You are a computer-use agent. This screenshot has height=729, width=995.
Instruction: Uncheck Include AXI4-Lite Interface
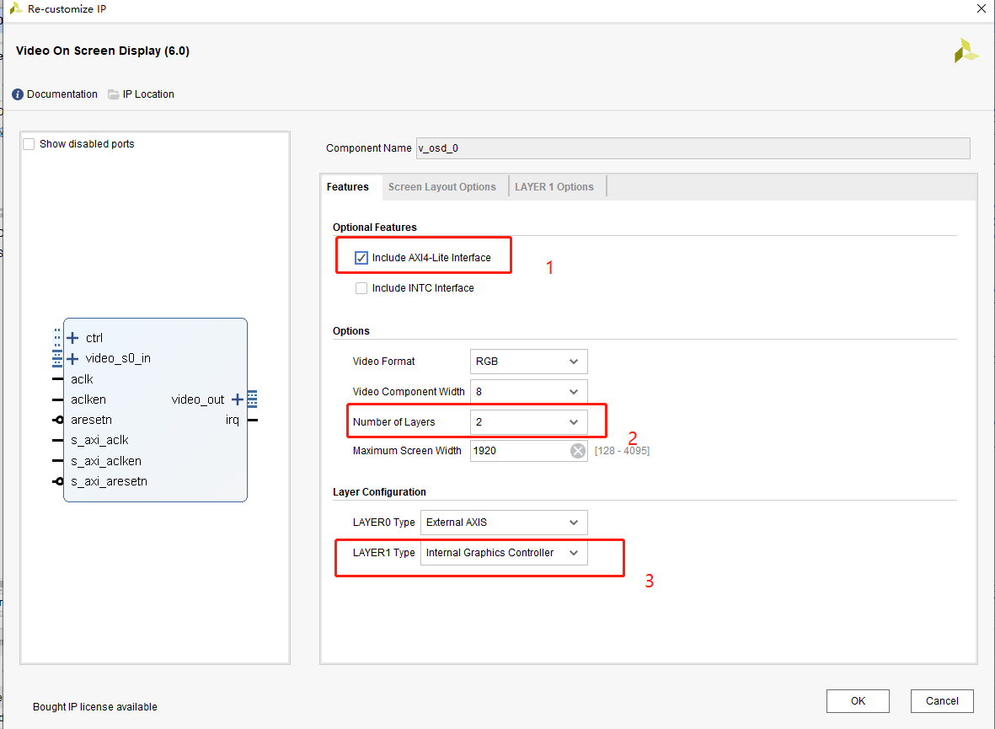click(x=361, y=258)
